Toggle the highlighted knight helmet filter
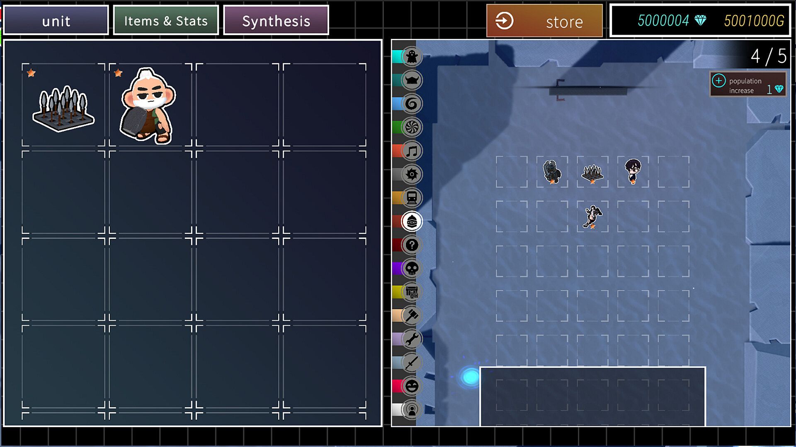 click(x=411, y=221)
